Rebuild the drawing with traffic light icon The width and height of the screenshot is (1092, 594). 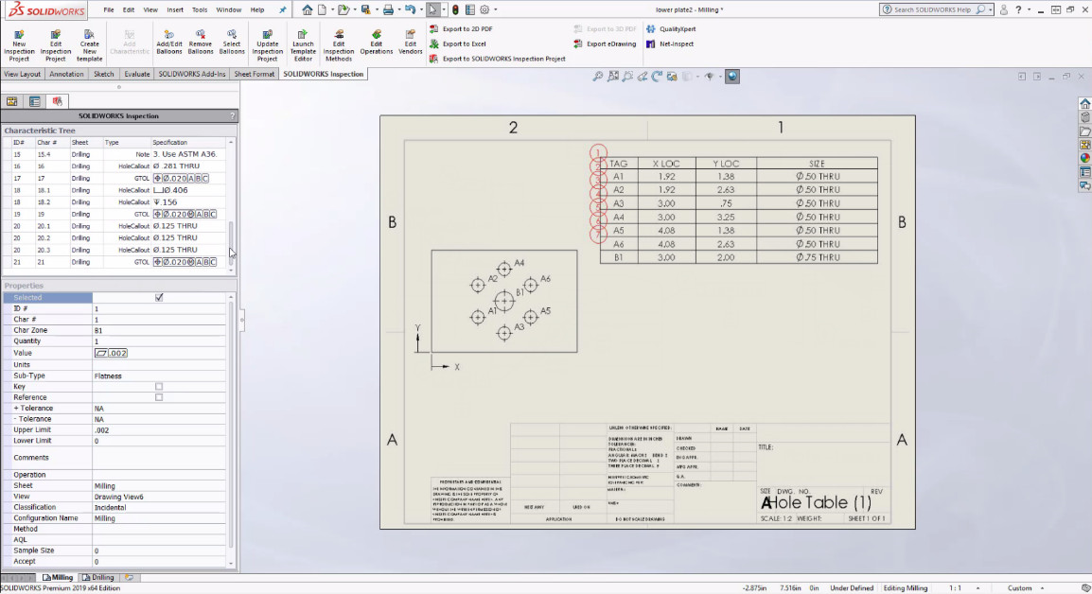pos(455,9)
